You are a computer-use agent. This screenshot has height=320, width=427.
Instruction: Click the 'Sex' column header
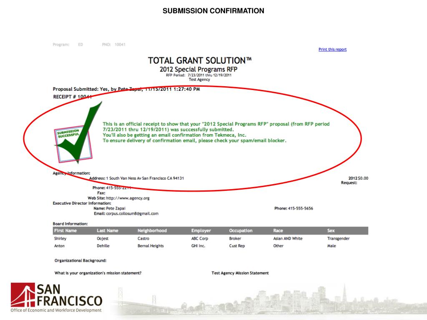tap(331, 230)
